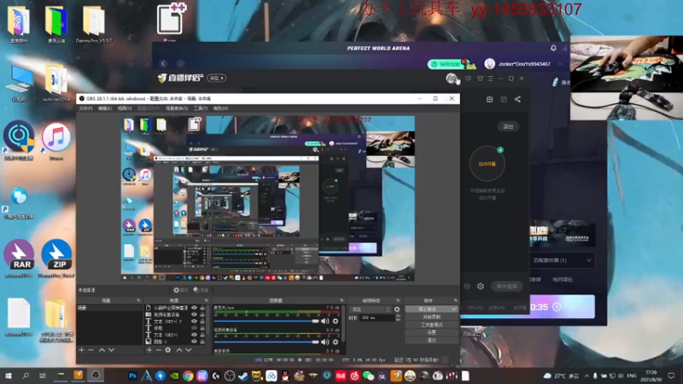The image size is (683, 384).
Task: Click 工作室模式 in OBS controls
Action: [431, 325]
